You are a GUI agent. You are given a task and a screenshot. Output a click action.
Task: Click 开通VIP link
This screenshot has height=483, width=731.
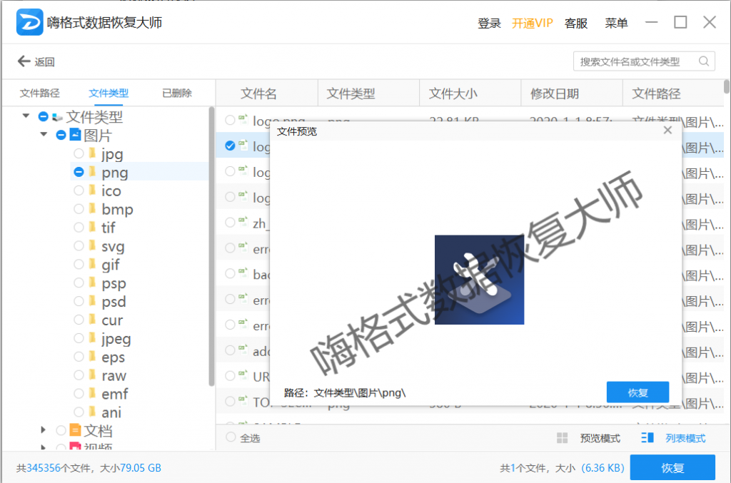tap(533, 23)
